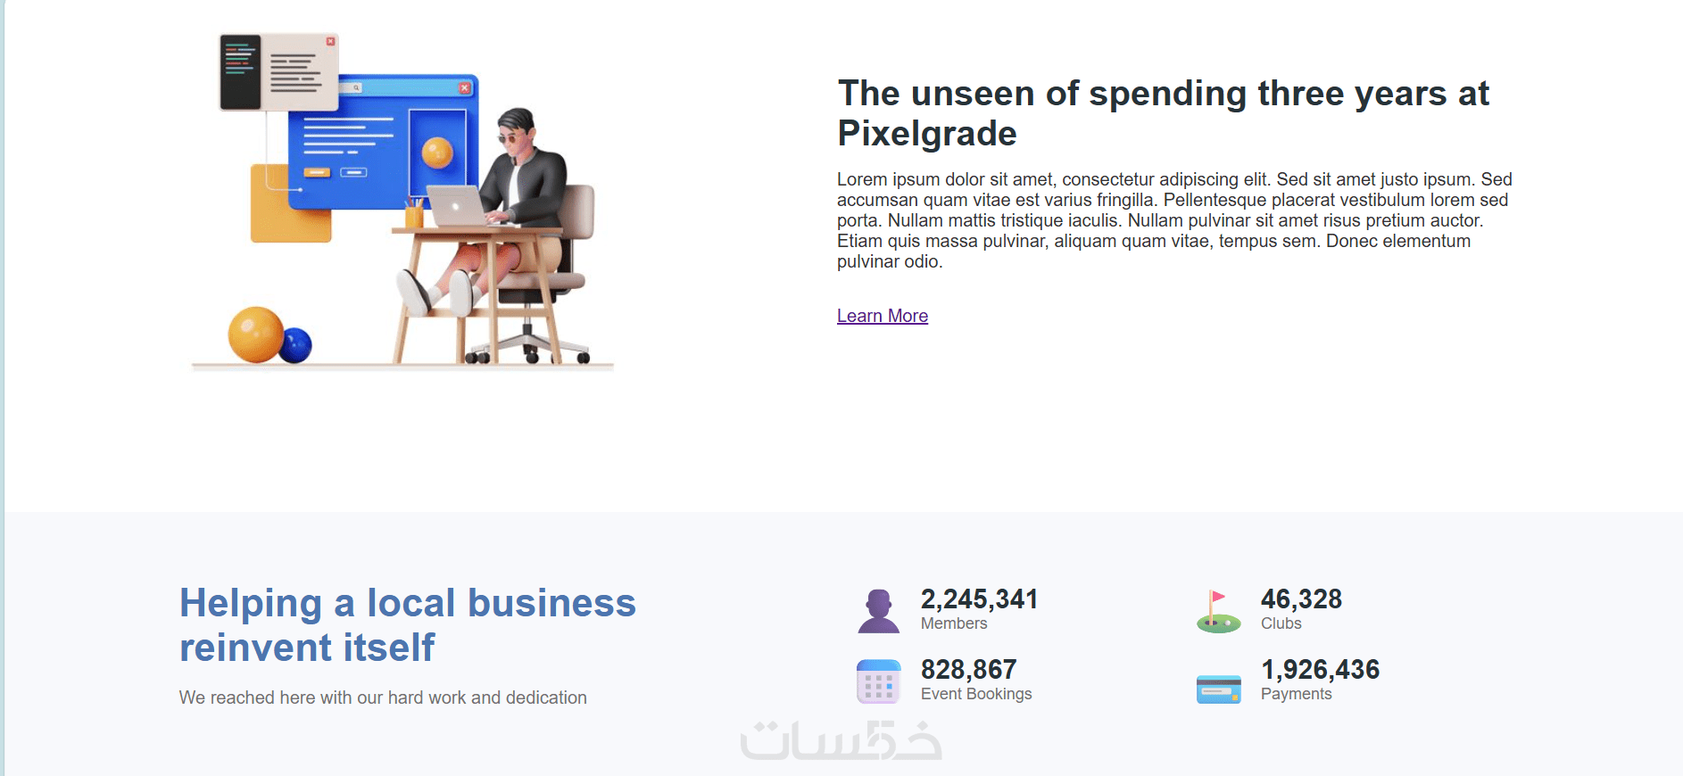
Task: Click the 1,926,436 payments number
Action: tap(1320, 670)
